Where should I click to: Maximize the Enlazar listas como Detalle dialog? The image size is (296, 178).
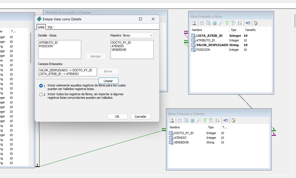tap(140, 19)
